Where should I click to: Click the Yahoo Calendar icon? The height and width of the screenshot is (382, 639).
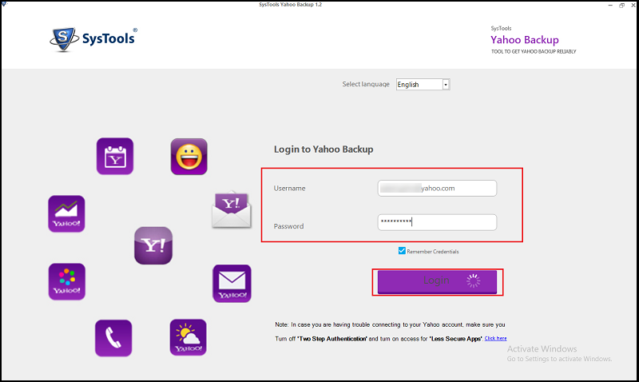coord(115,156)
